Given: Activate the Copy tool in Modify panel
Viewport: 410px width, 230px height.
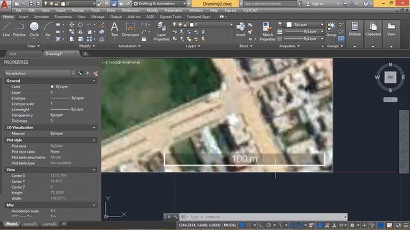Looking at the screenshot, I should pyautogui.click(x=71, y=32).
